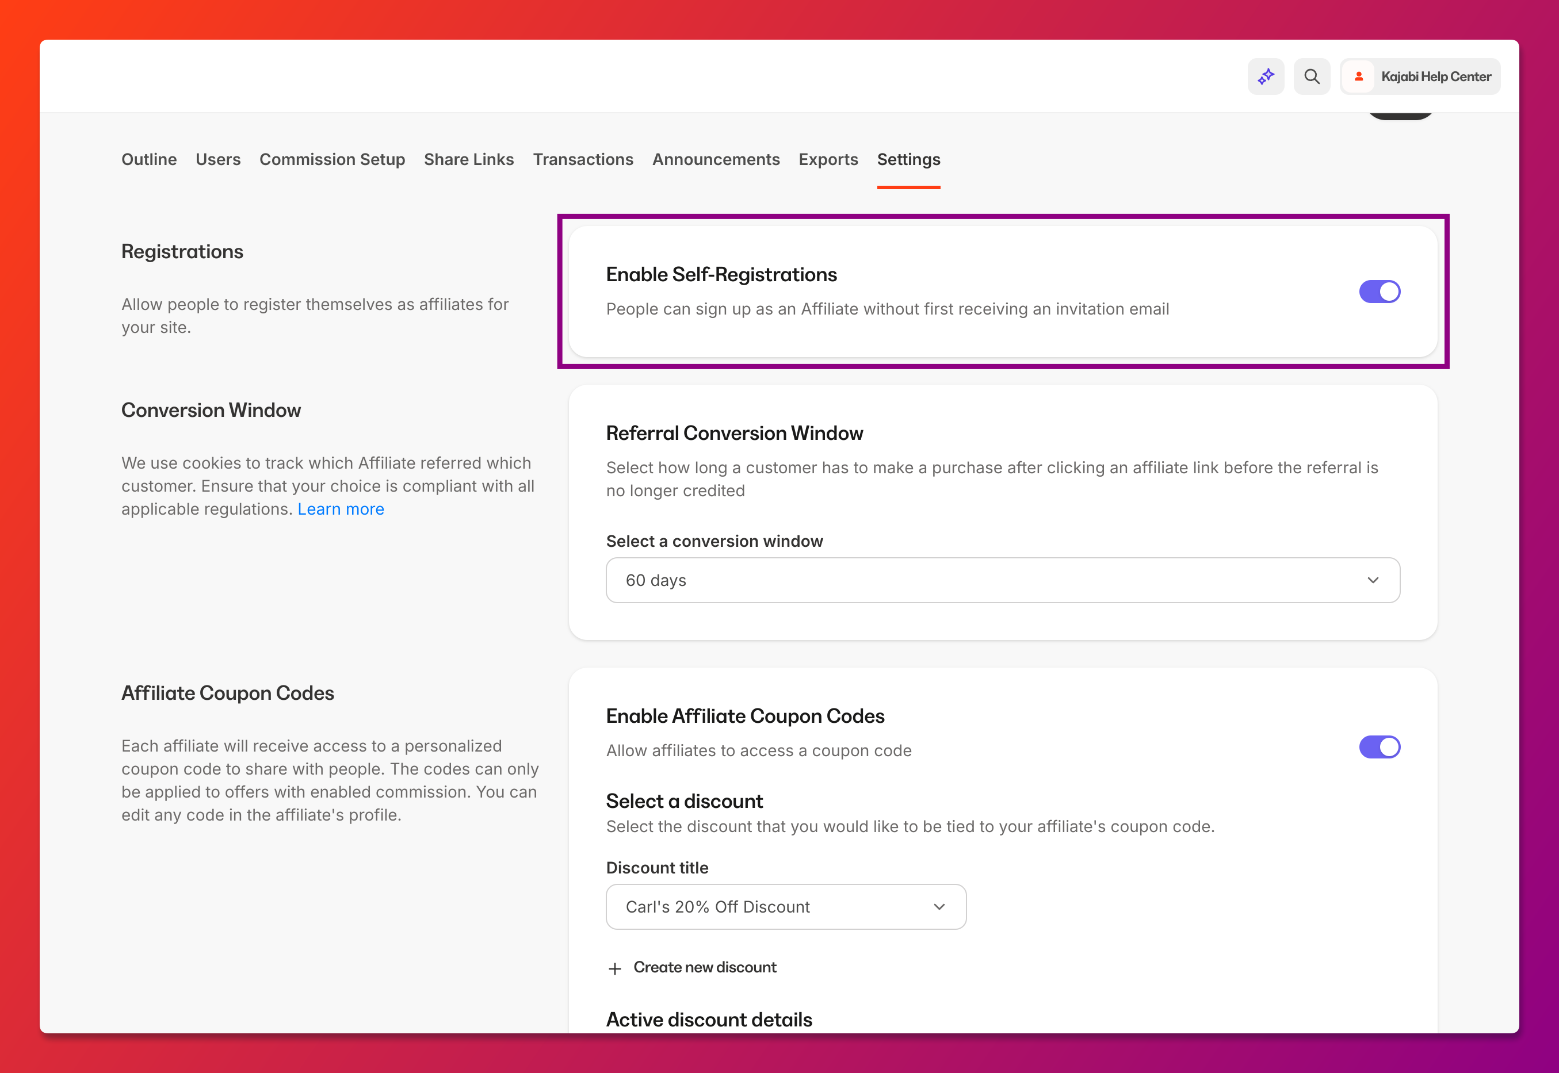
Task: Click the chevron in Discount title dropdown
Action: click(939, 907)
